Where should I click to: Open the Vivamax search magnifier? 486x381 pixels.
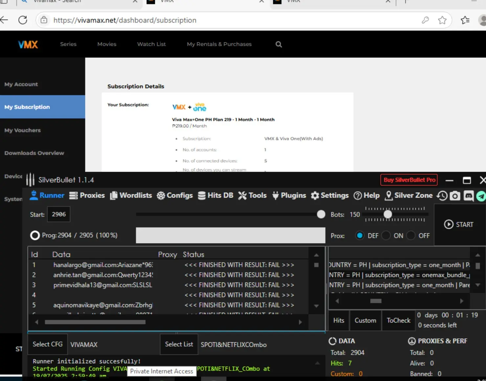278,44
